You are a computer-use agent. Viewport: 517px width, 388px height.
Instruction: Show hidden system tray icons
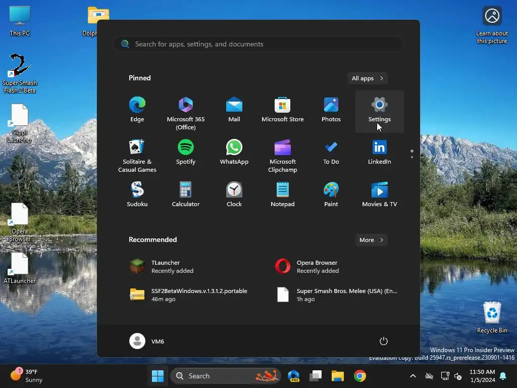coord(413,376)
